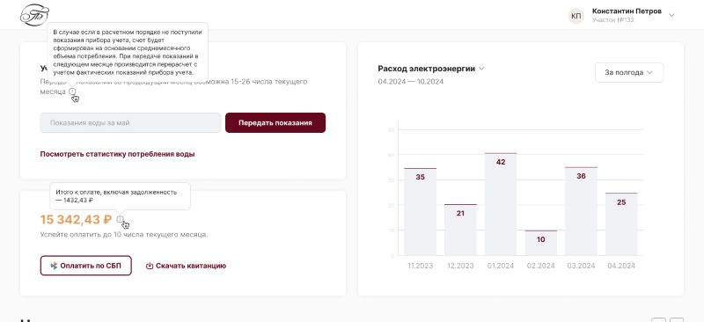
Task: Select the 04.2024 bar showing 25
Action: pos(621,224)
